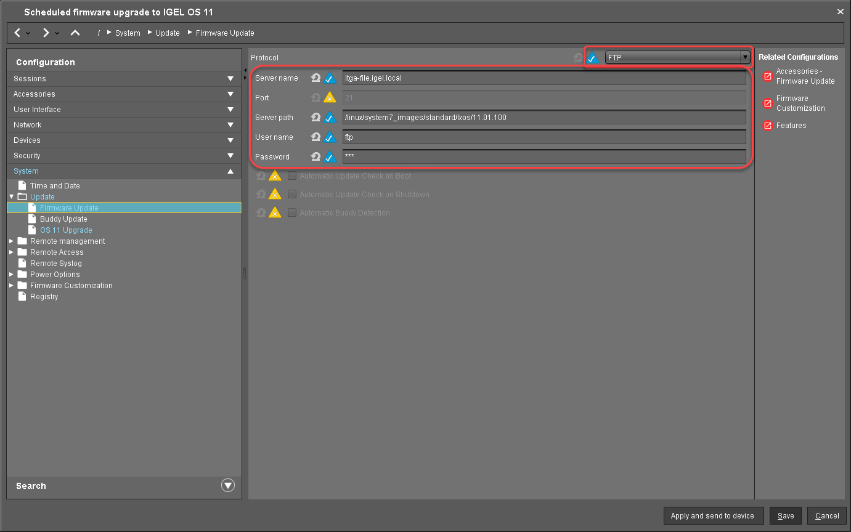Viewport: 851px width, 532px height.
Task: Click the circular Search expand icon
Action: (228, 485)
